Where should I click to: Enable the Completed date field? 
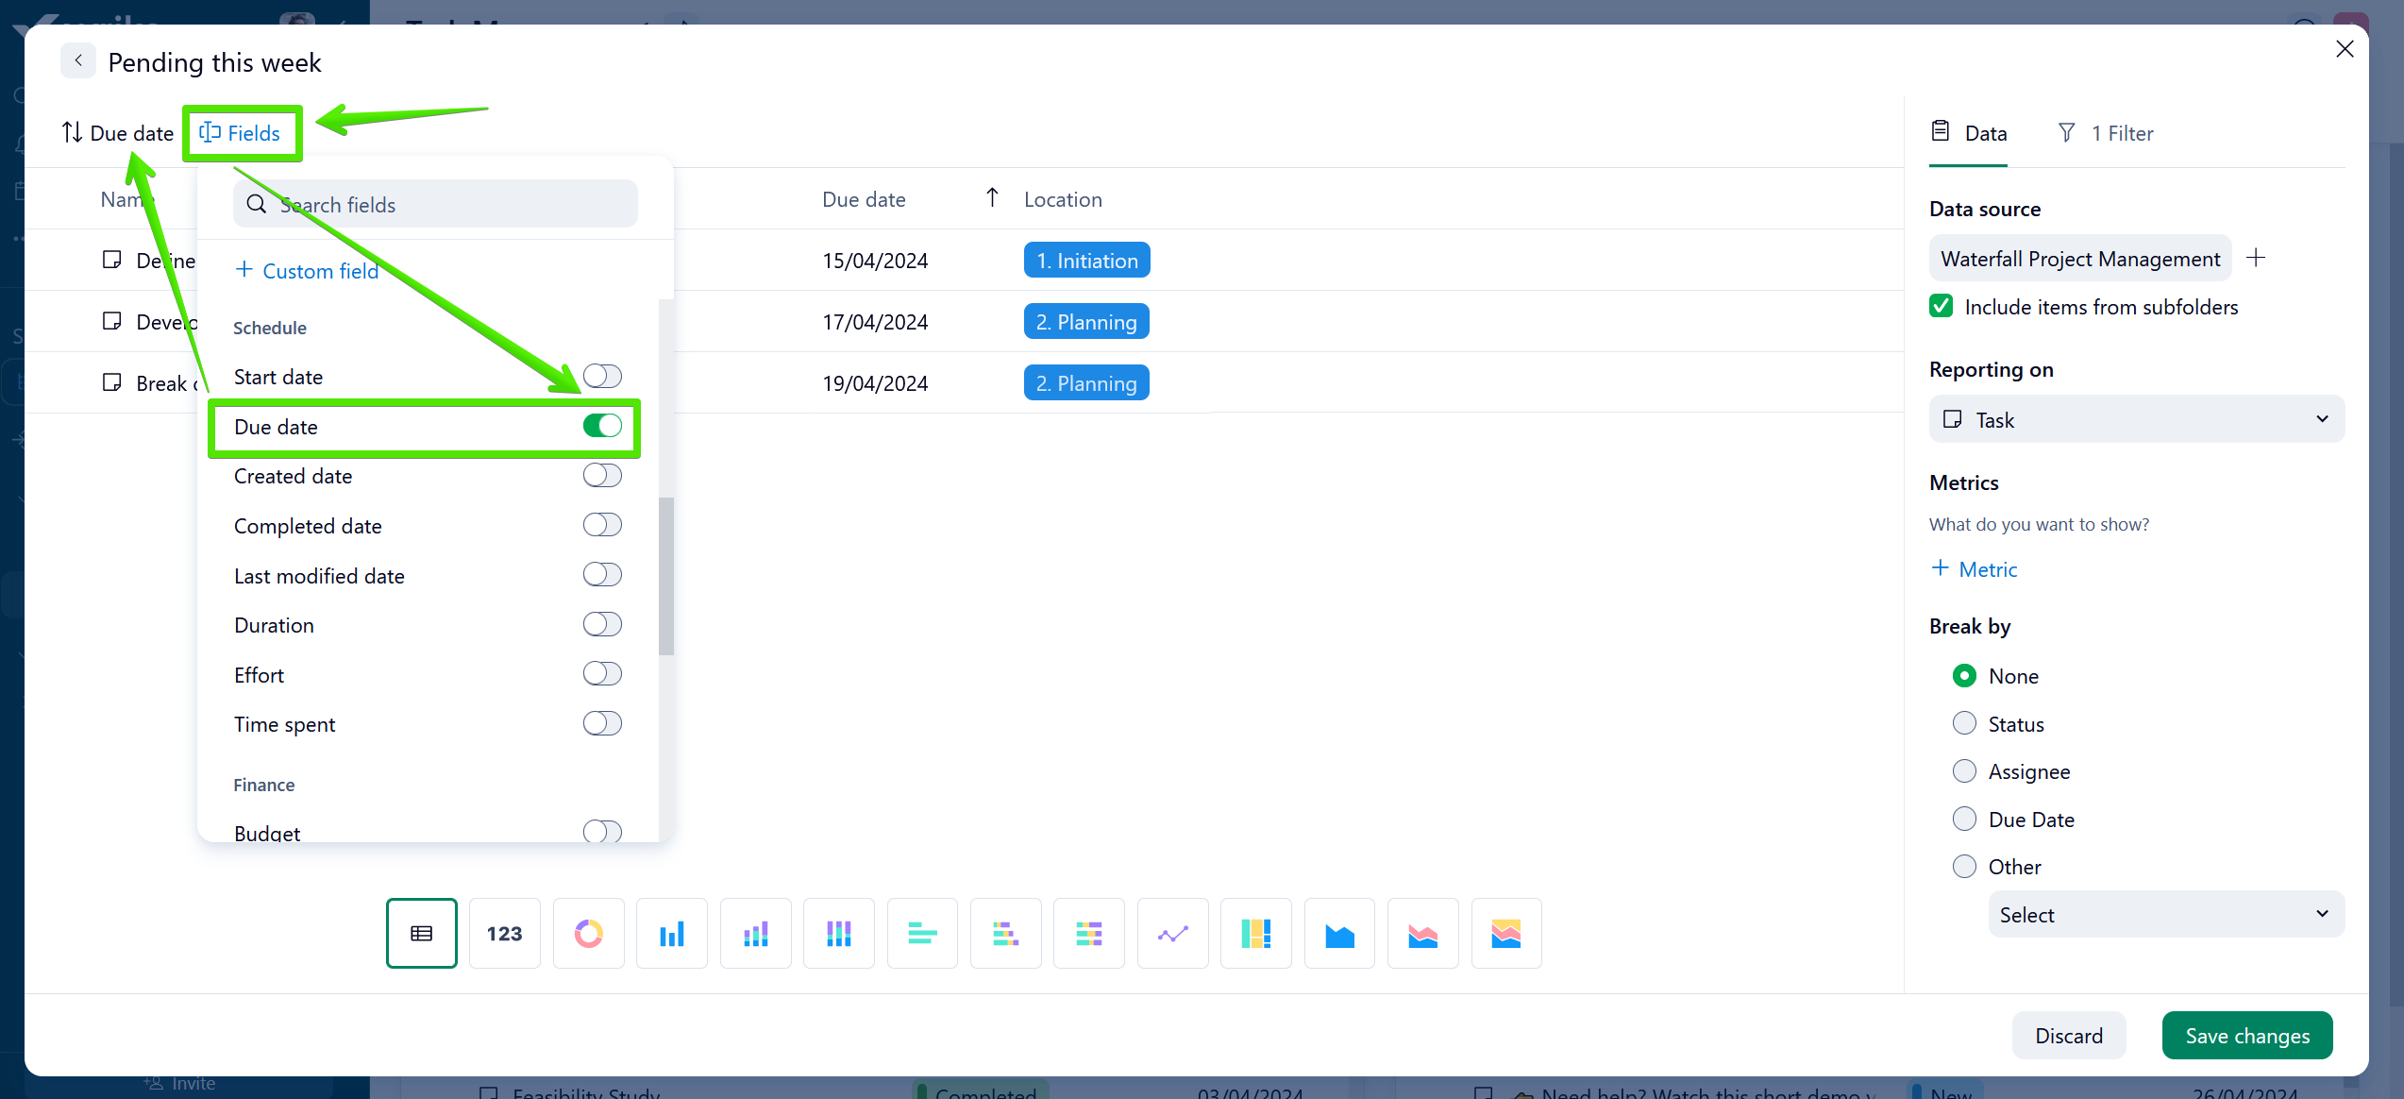602,525
